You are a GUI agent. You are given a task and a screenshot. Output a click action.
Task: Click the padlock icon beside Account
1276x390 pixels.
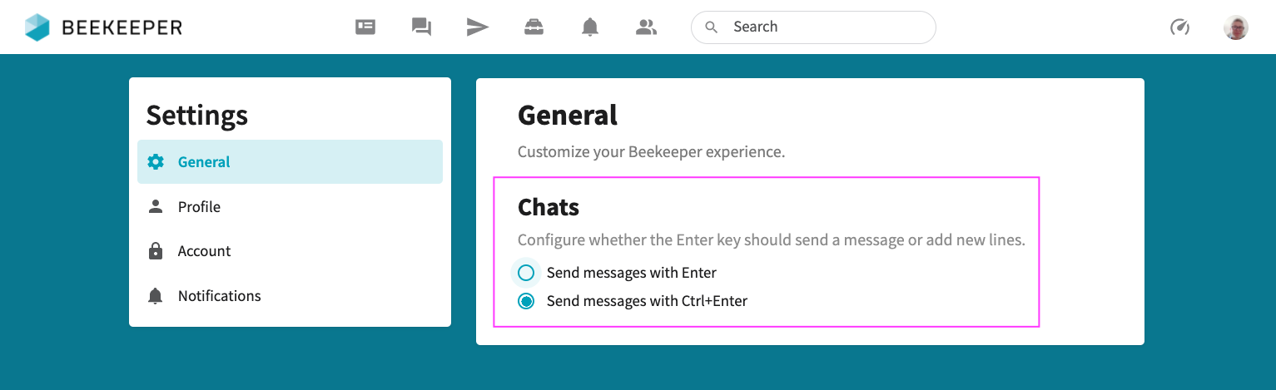click(156, 251)
